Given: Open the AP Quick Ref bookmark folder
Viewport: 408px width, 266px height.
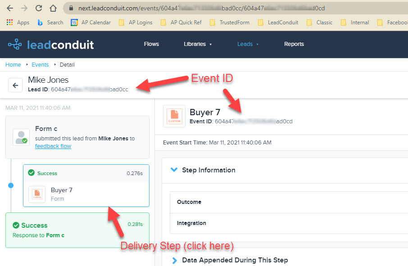Looking at the screenshot, I should point(181,23).
